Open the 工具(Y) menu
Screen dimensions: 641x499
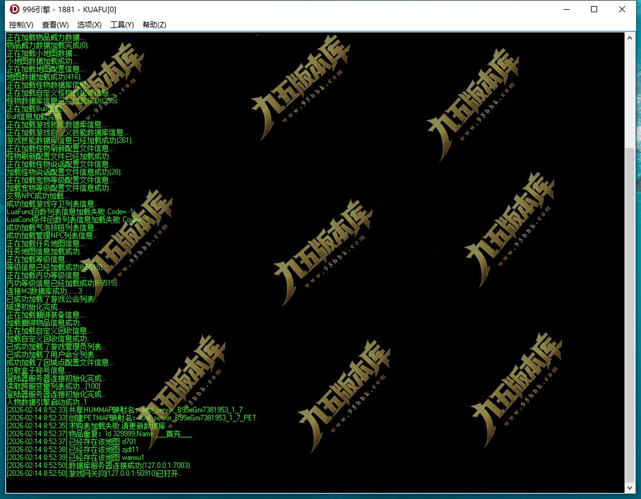[x=122, y=25]
